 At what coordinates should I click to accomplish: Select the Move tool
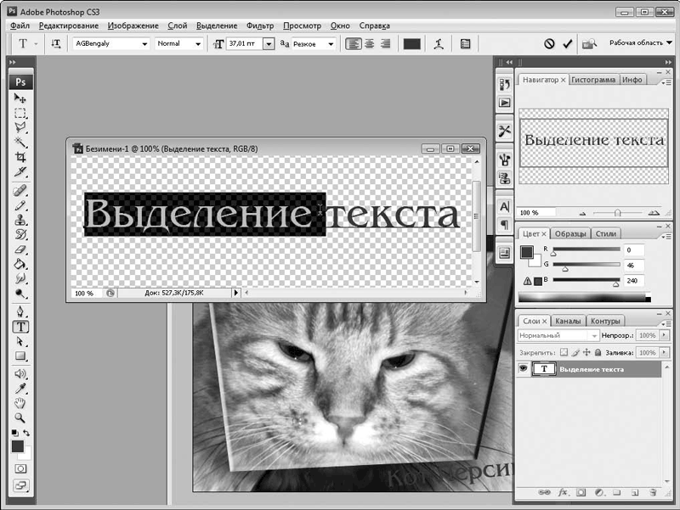20,98
